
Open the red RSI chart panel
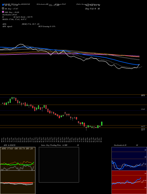click(129, 182)
